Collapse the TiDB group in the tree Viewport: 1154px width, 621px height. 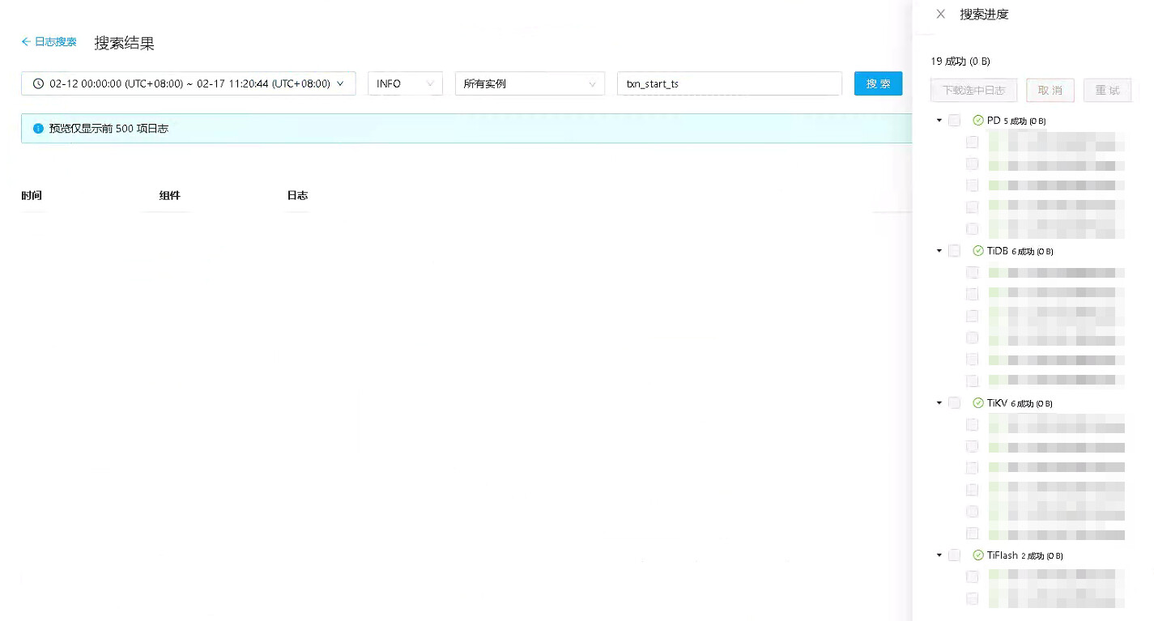939,251
